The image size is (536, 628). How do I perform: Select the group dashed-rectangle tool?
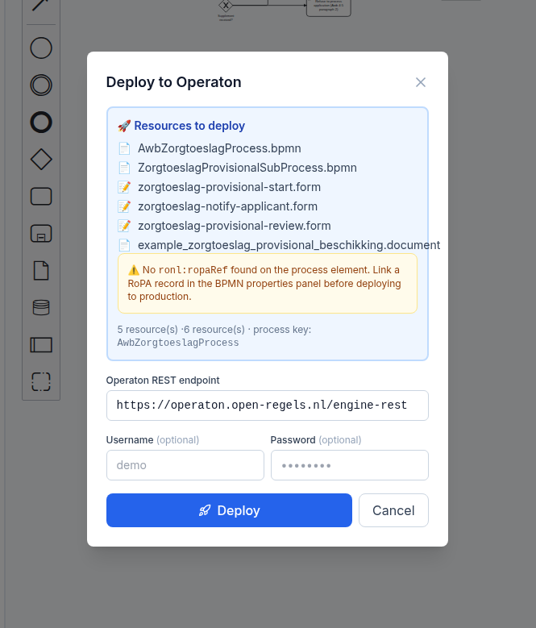41,381
